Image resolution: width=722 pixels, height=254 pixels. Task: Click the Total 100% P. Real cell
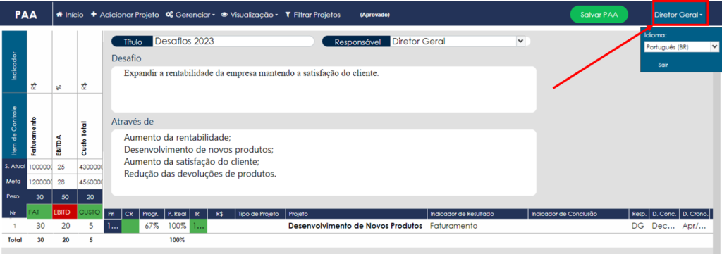click(x=177, y=240)
